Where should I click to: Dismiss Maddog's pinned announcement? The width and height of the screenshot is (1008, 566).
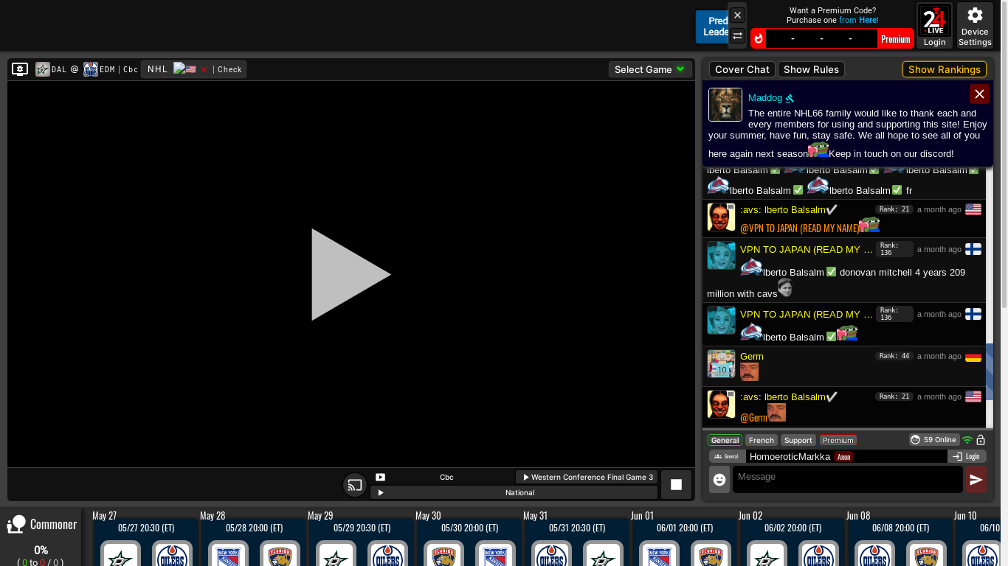[979, 94]
